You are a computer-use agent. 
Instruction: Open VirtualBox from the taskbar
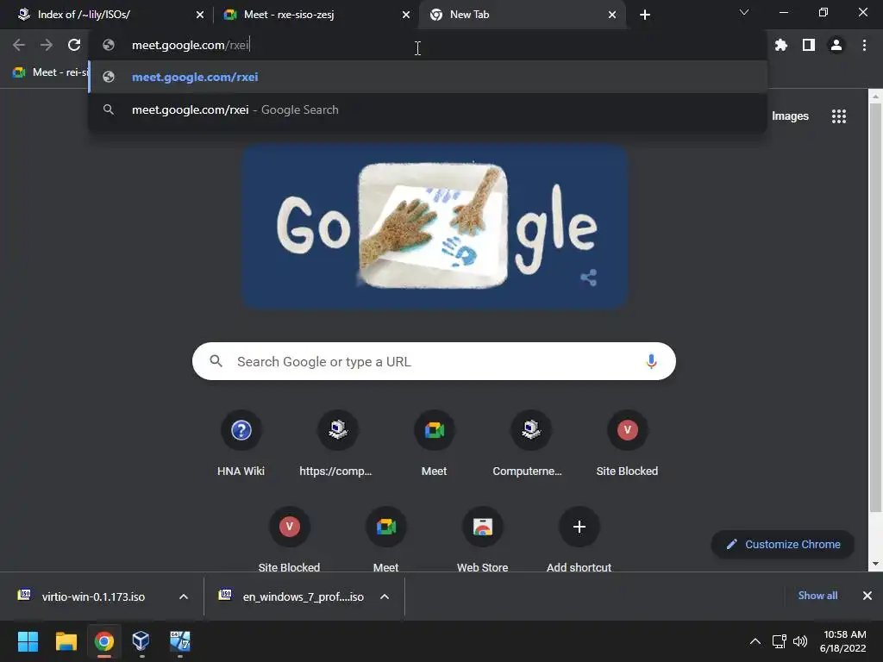pos(141,641)
